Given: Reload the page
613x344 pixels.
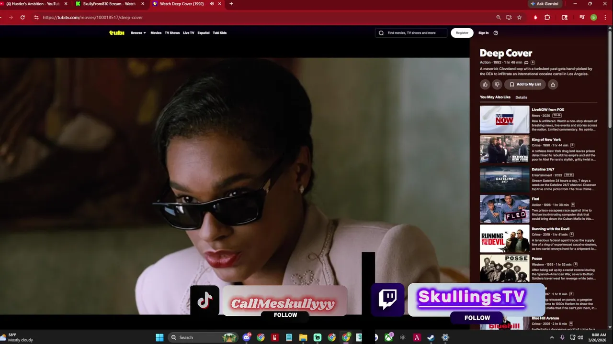Looking at the screenshot, I should 23,17.
